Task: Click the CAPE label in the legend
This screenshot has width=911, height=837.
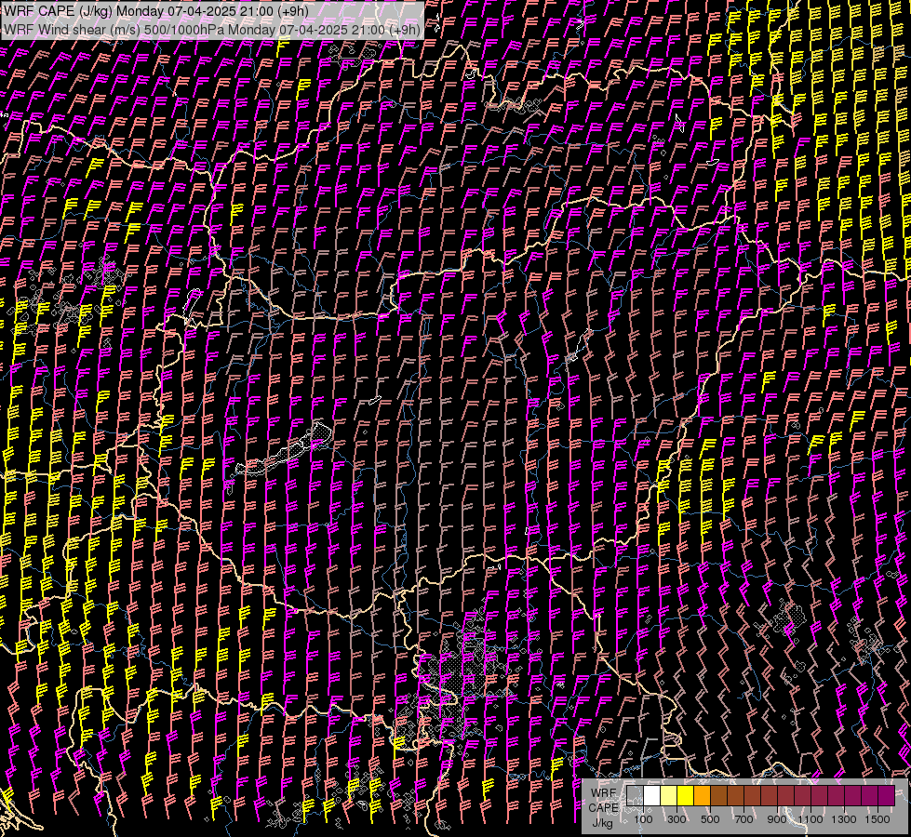Action: coord(603,808)
